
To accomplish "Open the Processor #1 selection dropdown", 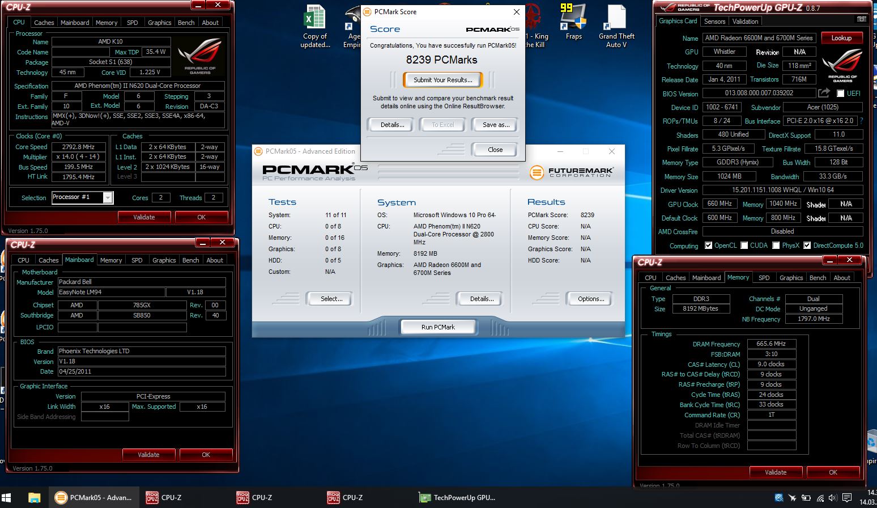I will point(108,197).
